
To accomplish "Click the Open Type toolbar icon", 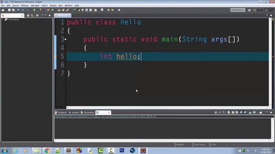I will [59, 10].
